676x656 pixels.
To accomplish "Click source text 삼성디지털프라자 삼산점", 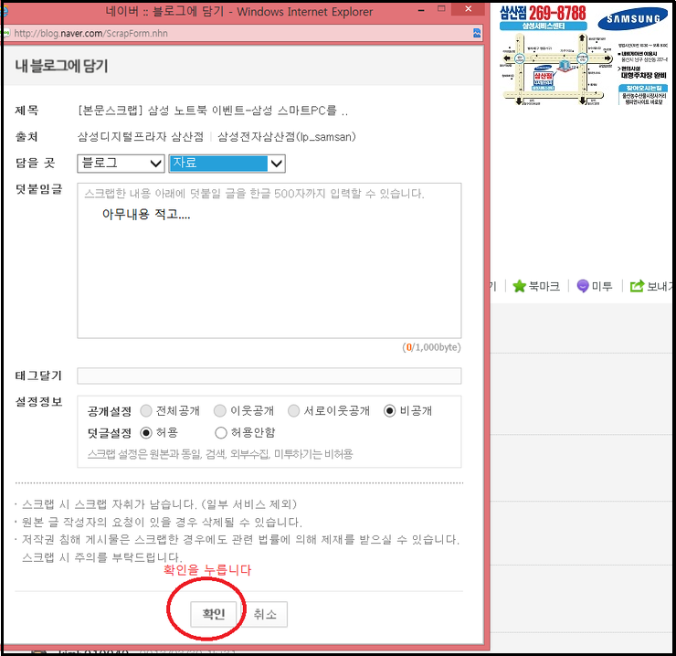I will 140,137.
